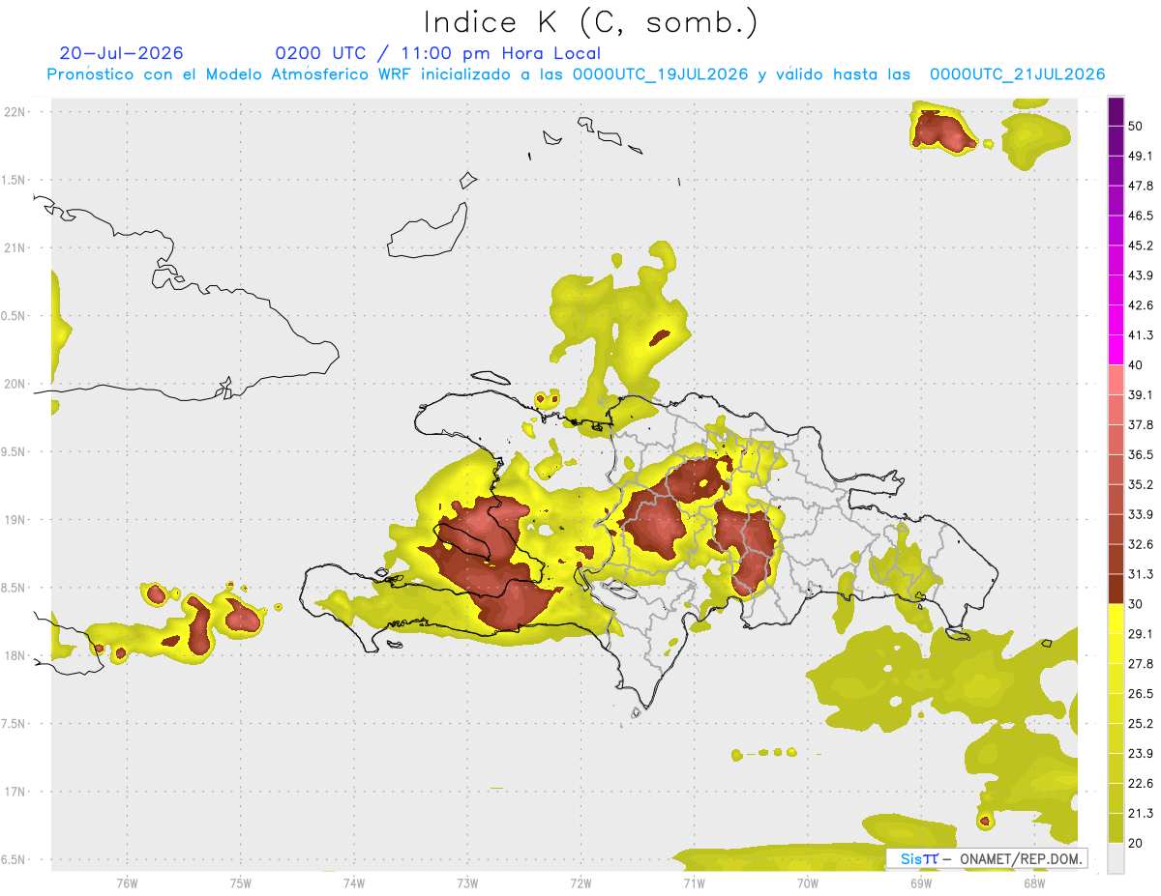Select the date text "20-Jul-2026"
Viewport: 1161px width, 896px height.
[121, 53]
